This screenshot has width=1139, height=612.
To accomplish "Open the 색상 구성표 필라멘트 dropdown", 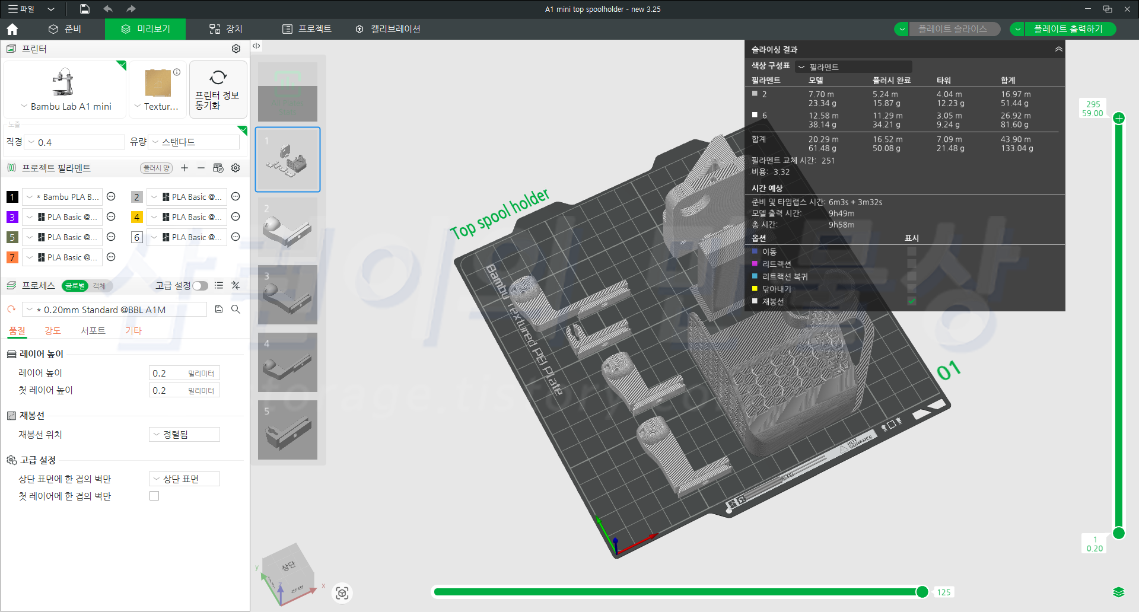I will pyautogui.click(x=854, y=66).
